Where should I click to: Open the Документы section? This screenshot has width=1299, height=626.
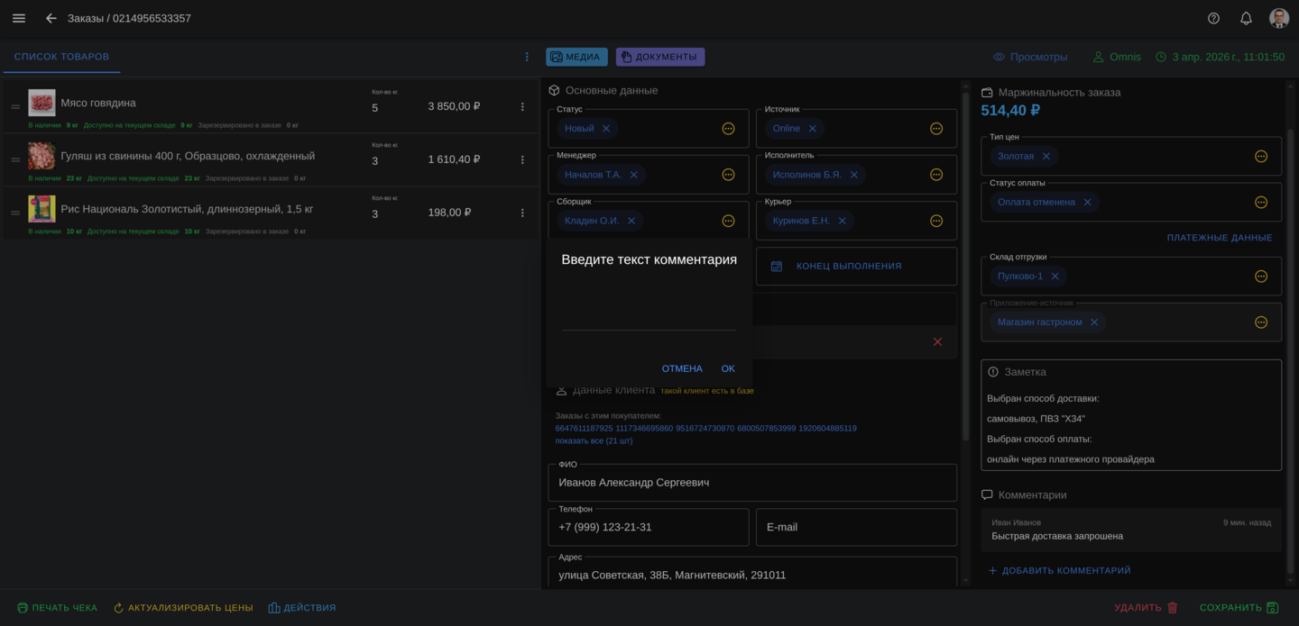point(659,57)
